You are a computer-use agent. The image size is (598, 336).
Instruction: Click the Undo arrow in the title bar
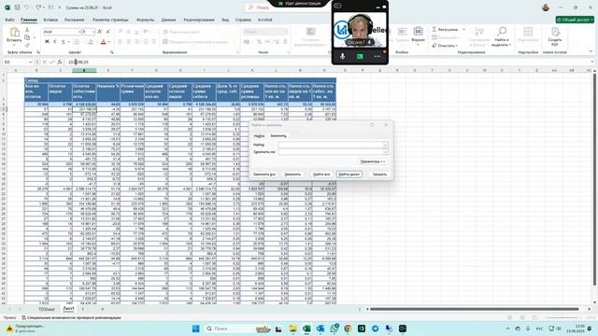pos(27,7)
